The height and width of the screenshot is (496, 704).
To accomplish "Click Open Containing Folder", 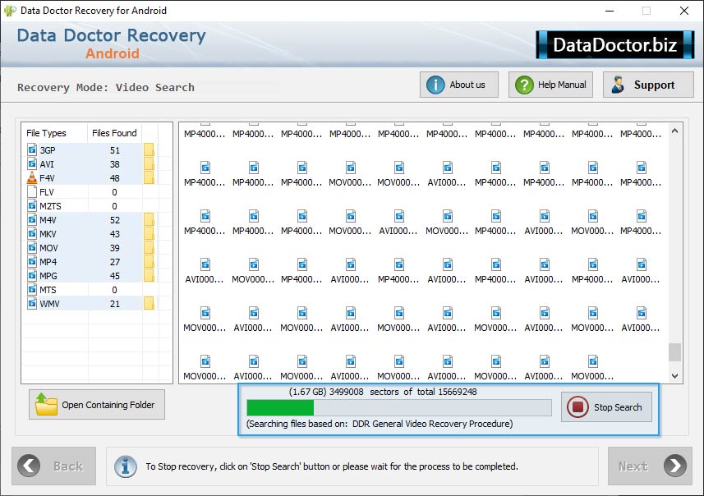I will tap(97, 404).
